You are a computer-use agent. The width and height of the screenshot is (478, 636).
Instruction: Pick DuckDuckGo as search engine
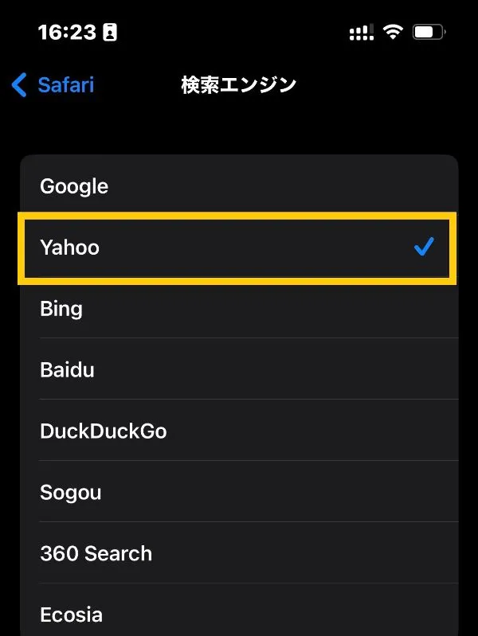point(239,431)
